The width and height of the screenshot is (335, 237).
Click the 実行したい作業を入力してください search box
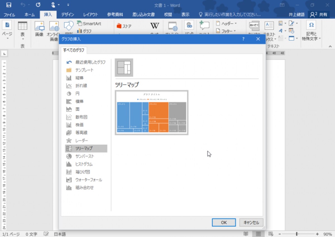pos(229,14)
